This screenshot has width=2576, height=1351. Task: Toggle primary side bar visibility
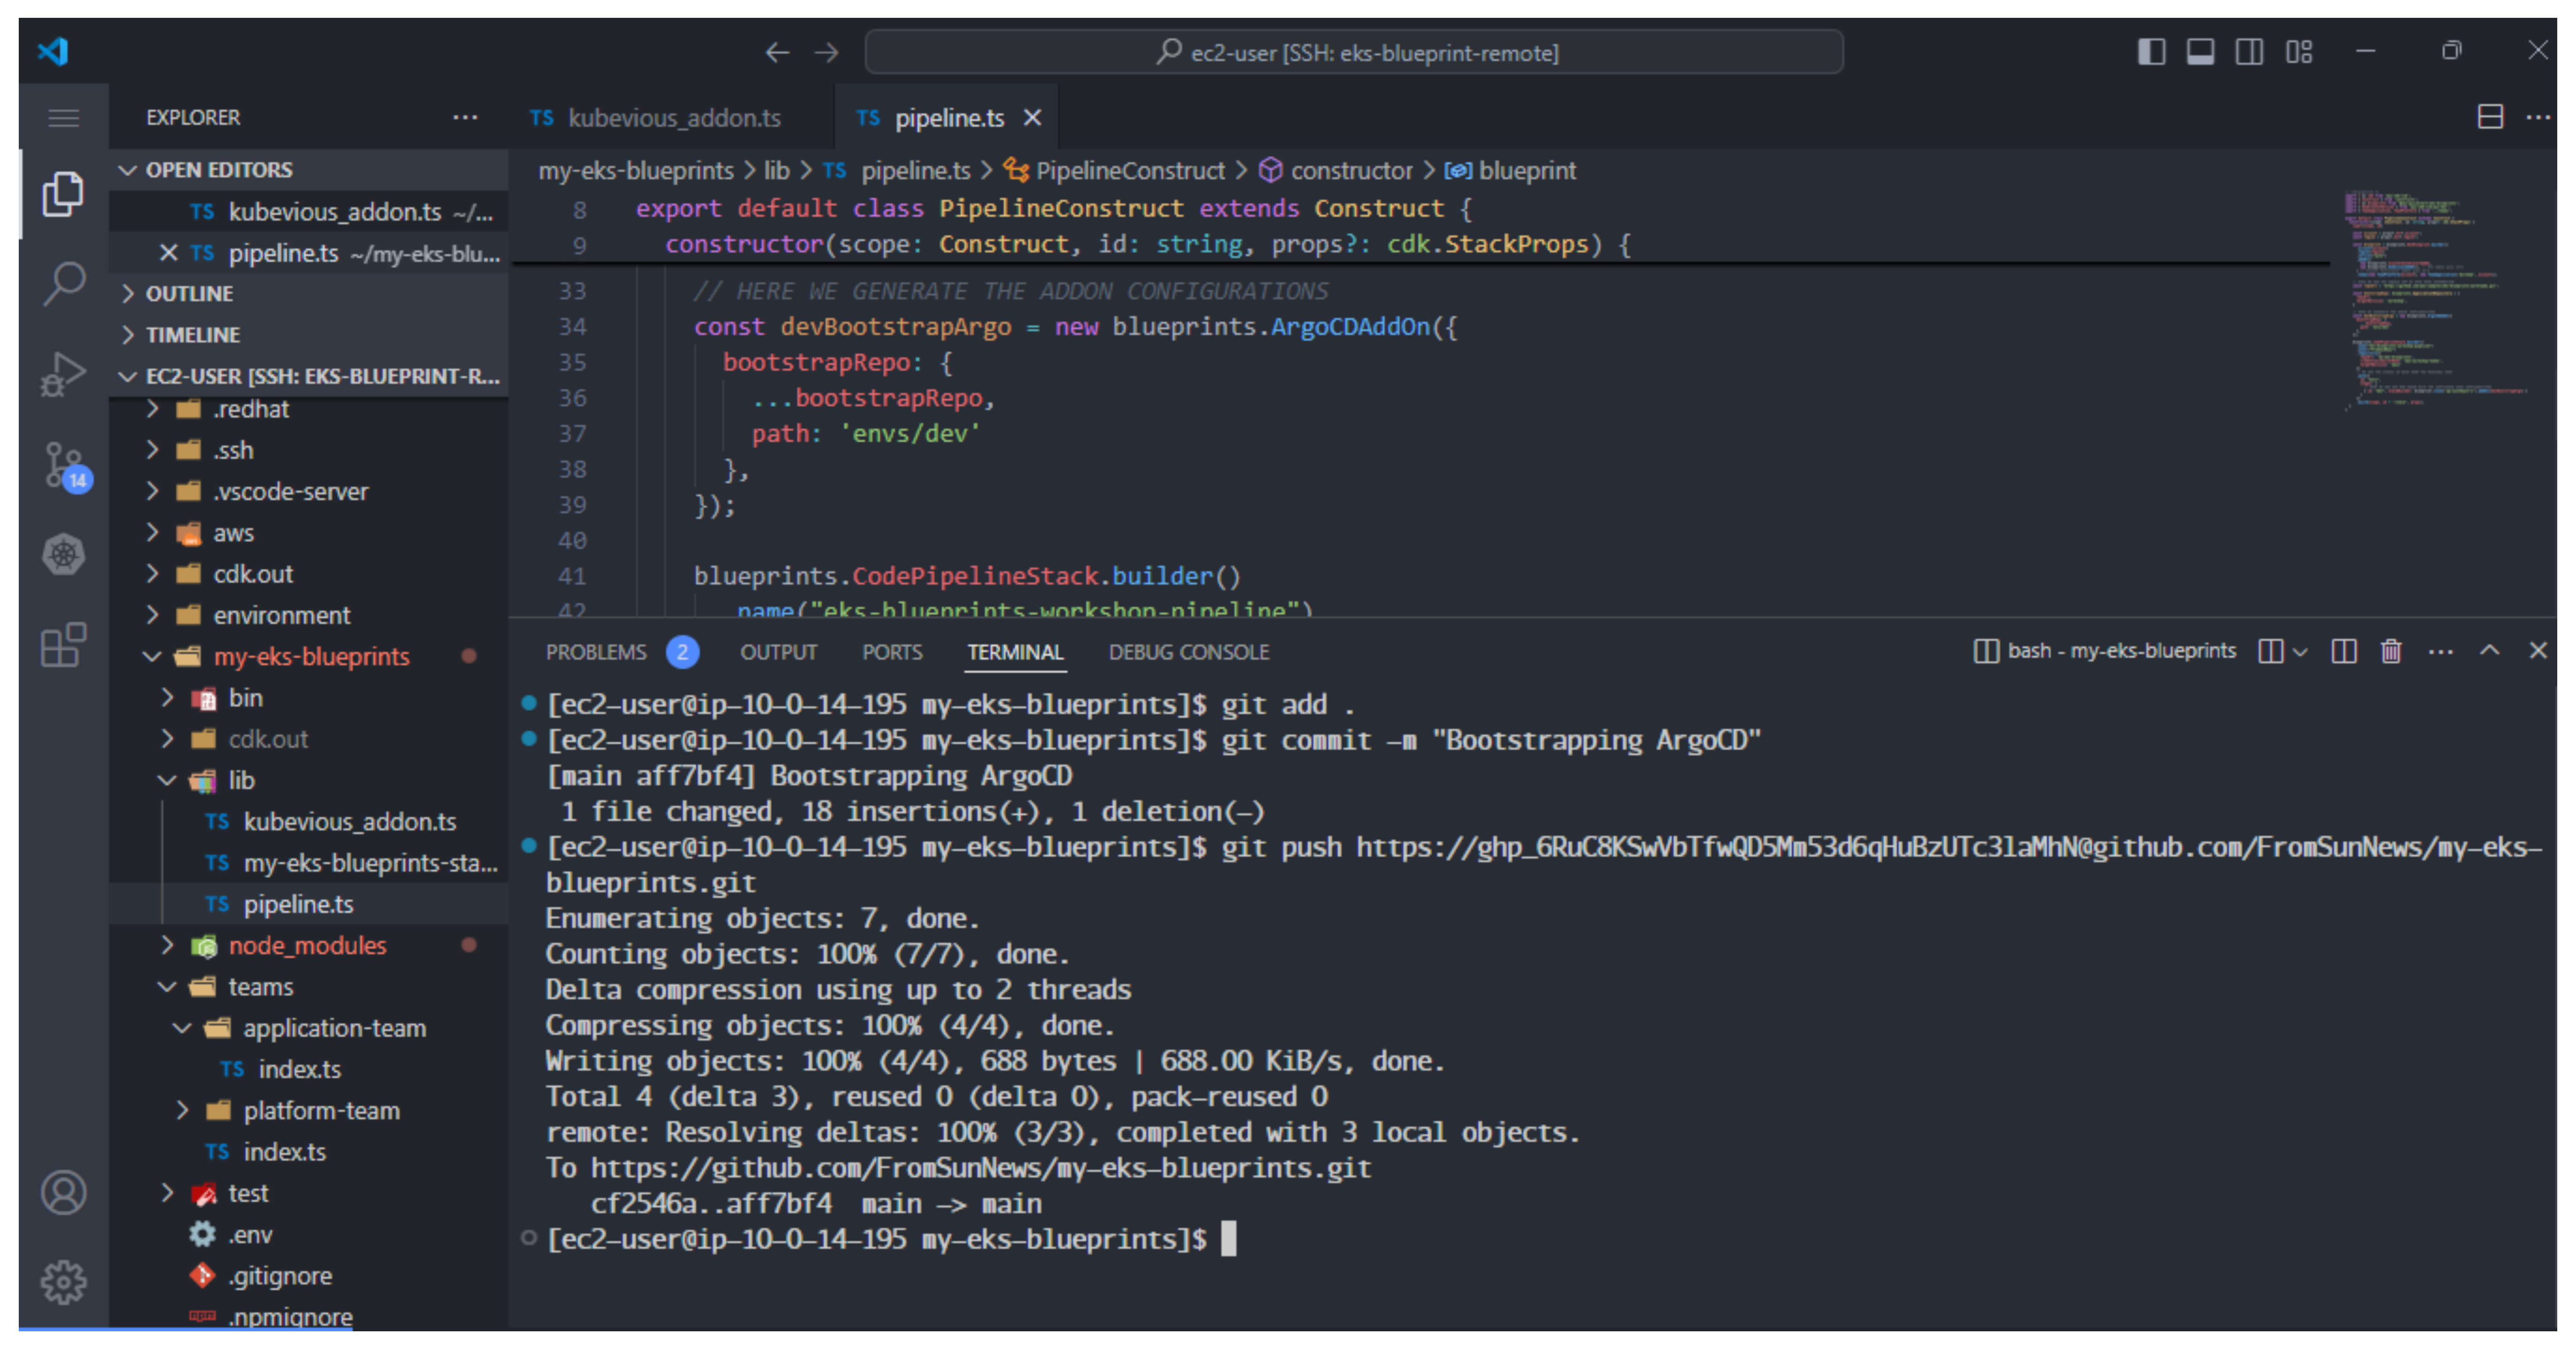coord(2151,52)
